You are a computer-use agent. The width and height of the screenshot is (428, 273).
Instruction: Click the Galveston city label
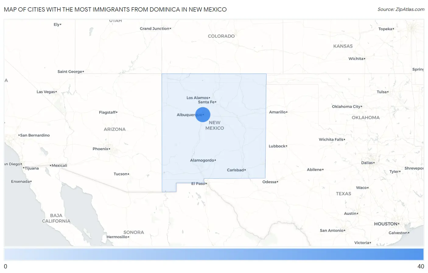(398, 233)
